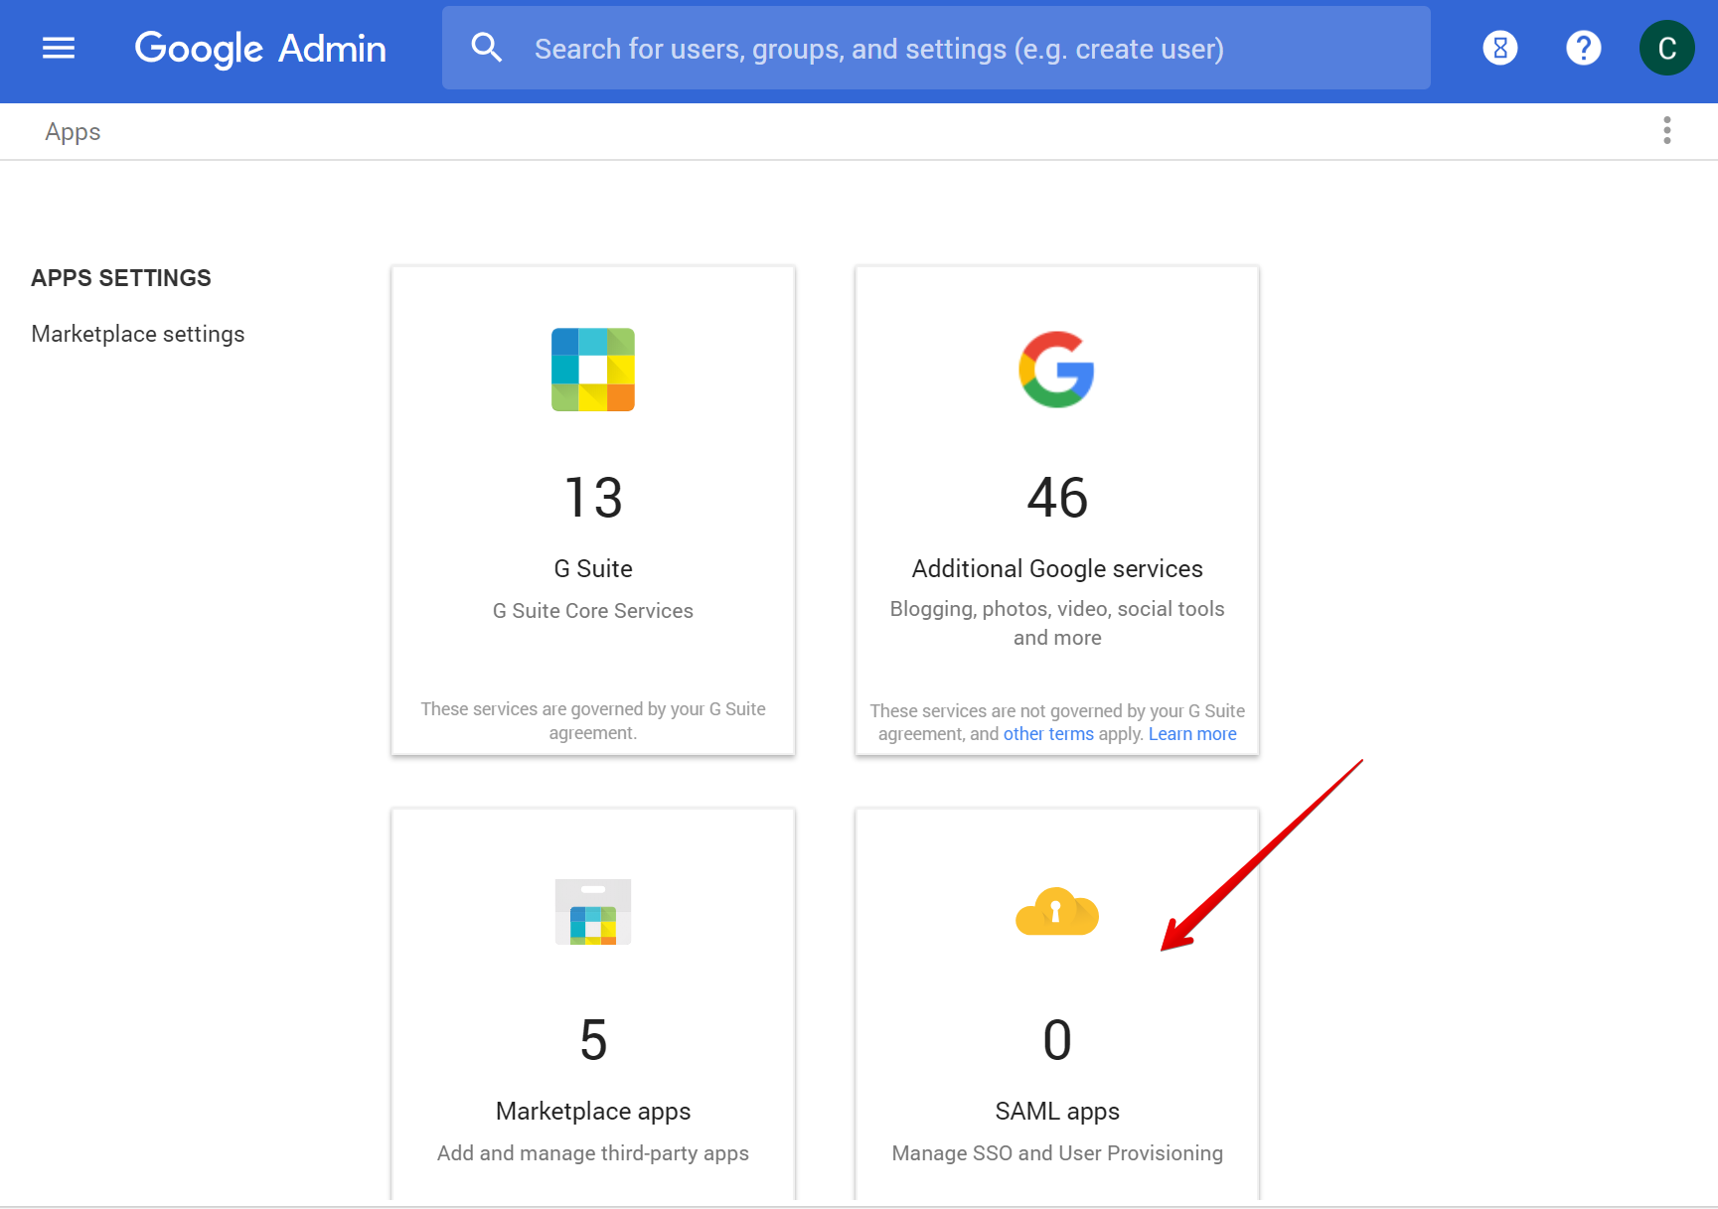Viewport: 1718px width, 1209px height.
Task: Open the Additional Google services card
Action: 1056,497
